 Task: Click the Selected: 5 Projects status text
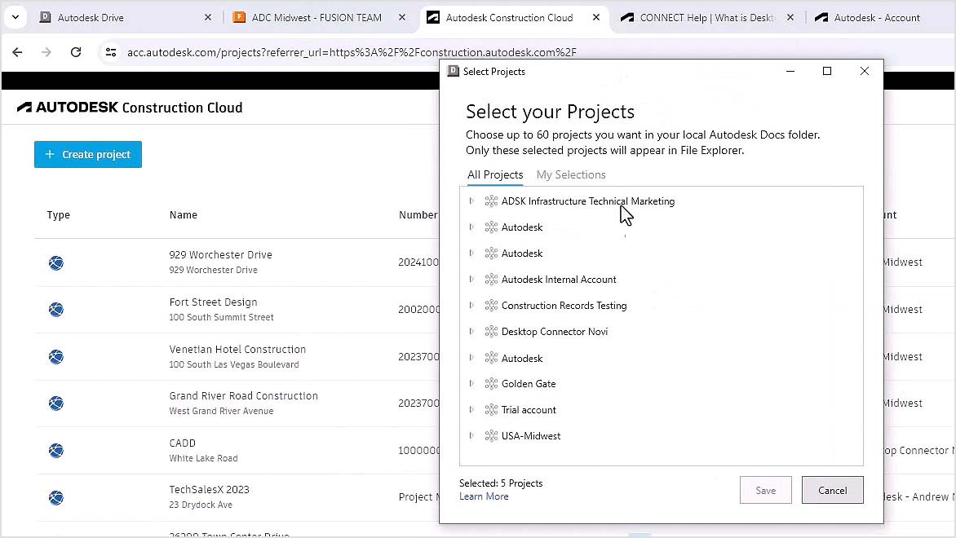pos(501,483)
